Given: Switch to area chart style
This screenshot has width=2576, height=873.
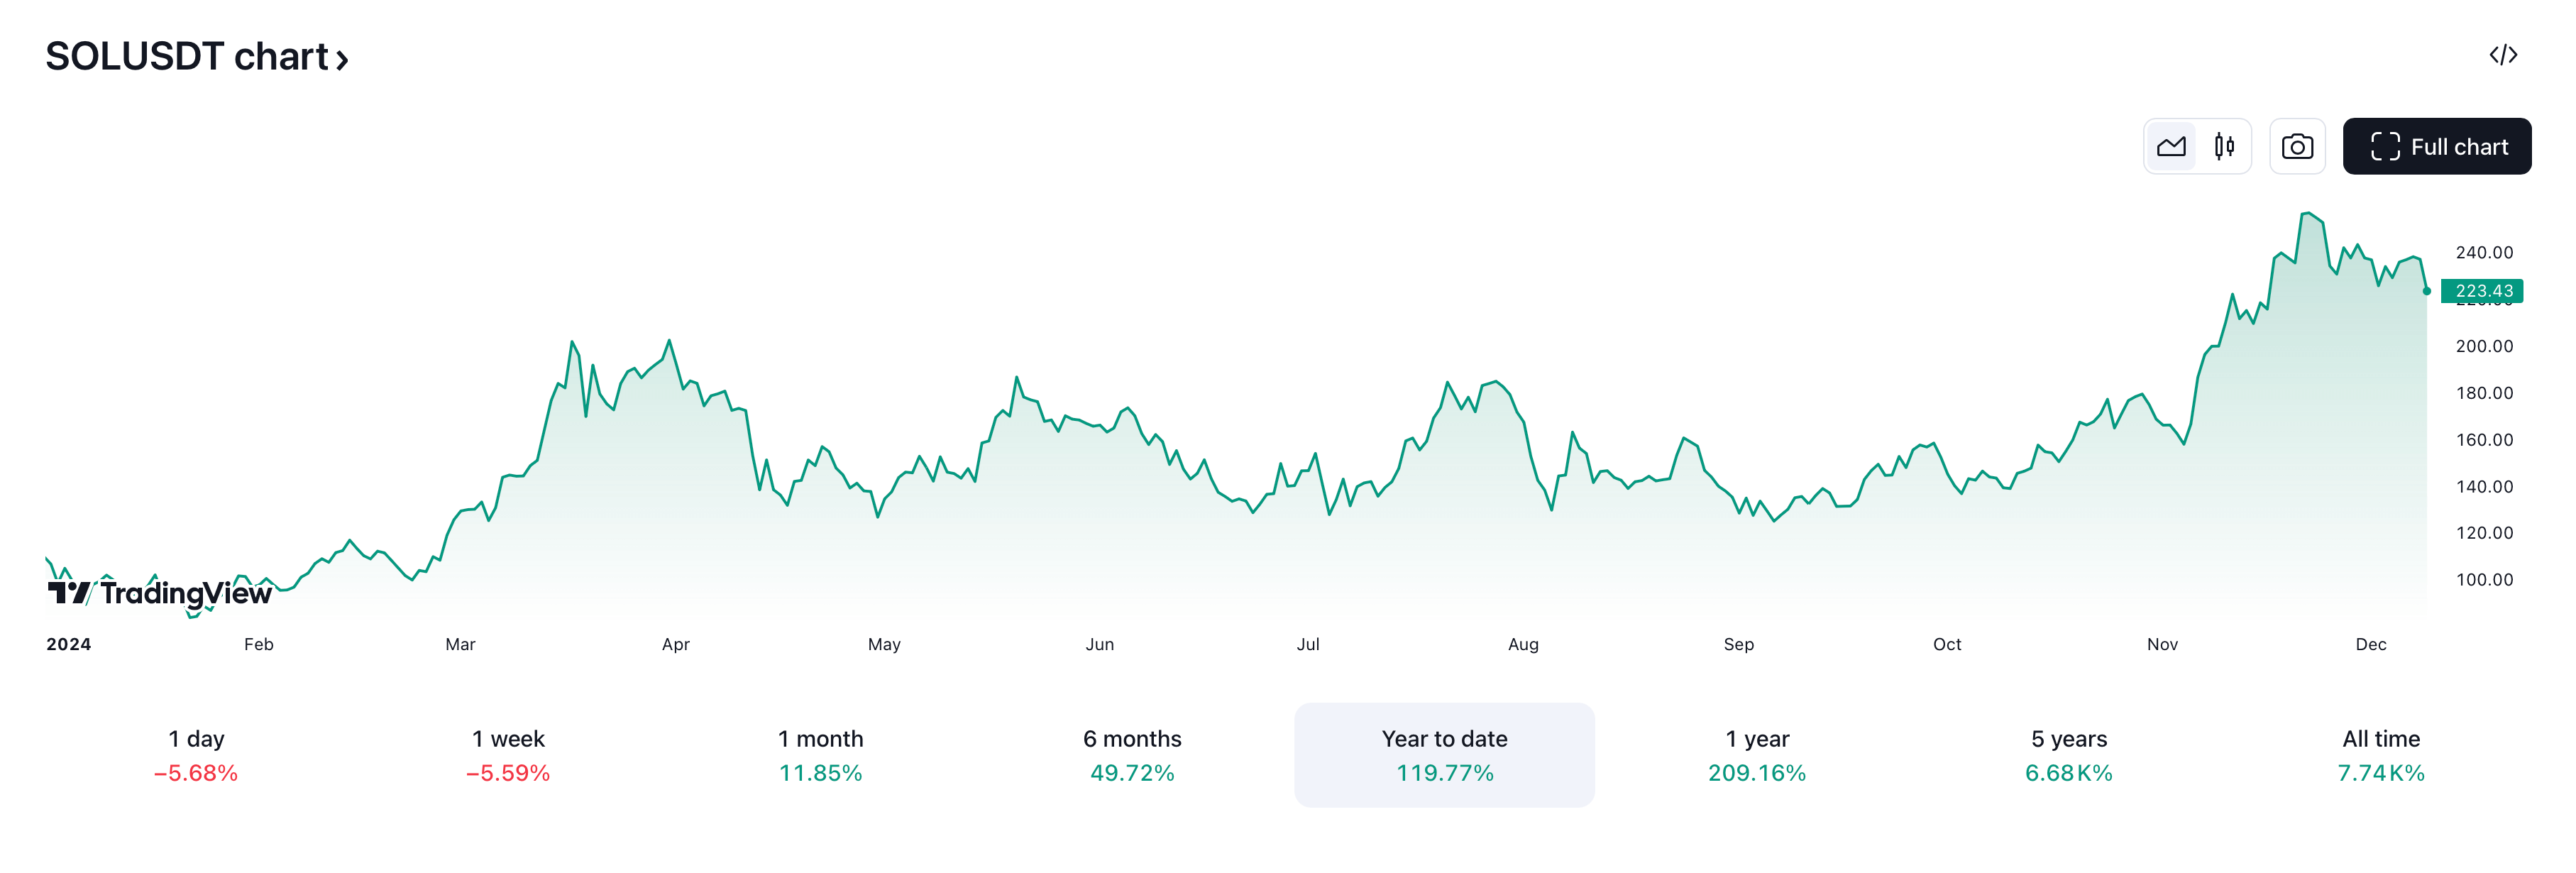Looking at the screenshot, I should point(2171,147).
